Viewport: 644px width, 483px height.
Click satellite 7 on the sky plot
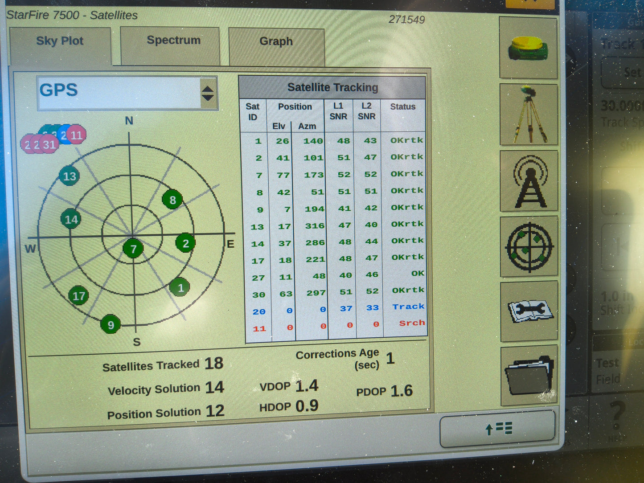point(133,249)
